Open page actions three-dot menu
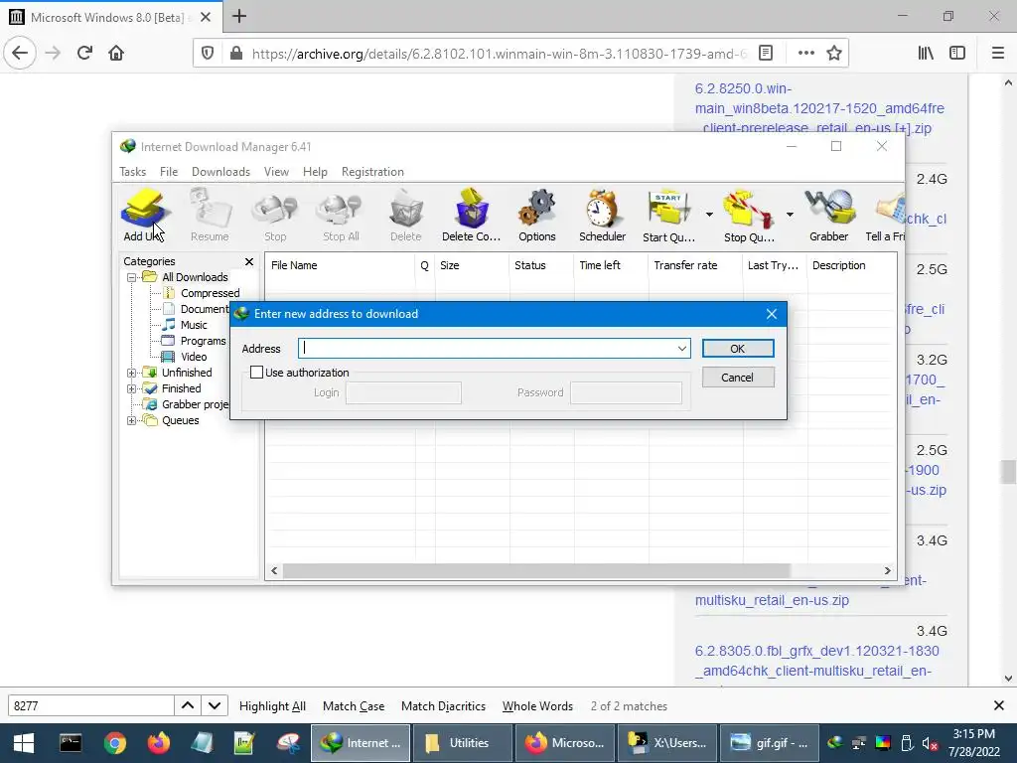 pos(806,54)
